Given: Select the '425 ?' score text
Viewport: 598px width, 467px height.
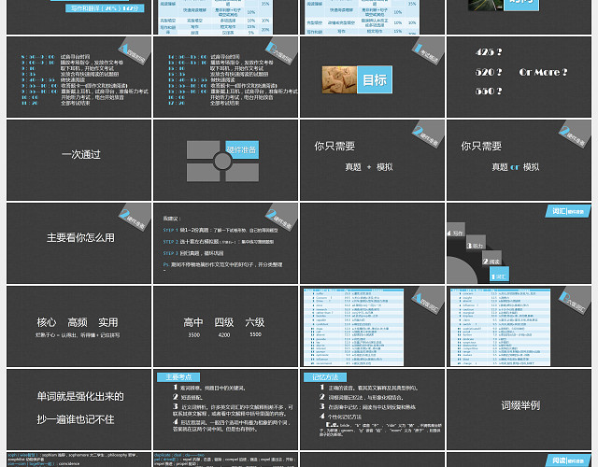Looking at the screenshot, I should 489,52.
